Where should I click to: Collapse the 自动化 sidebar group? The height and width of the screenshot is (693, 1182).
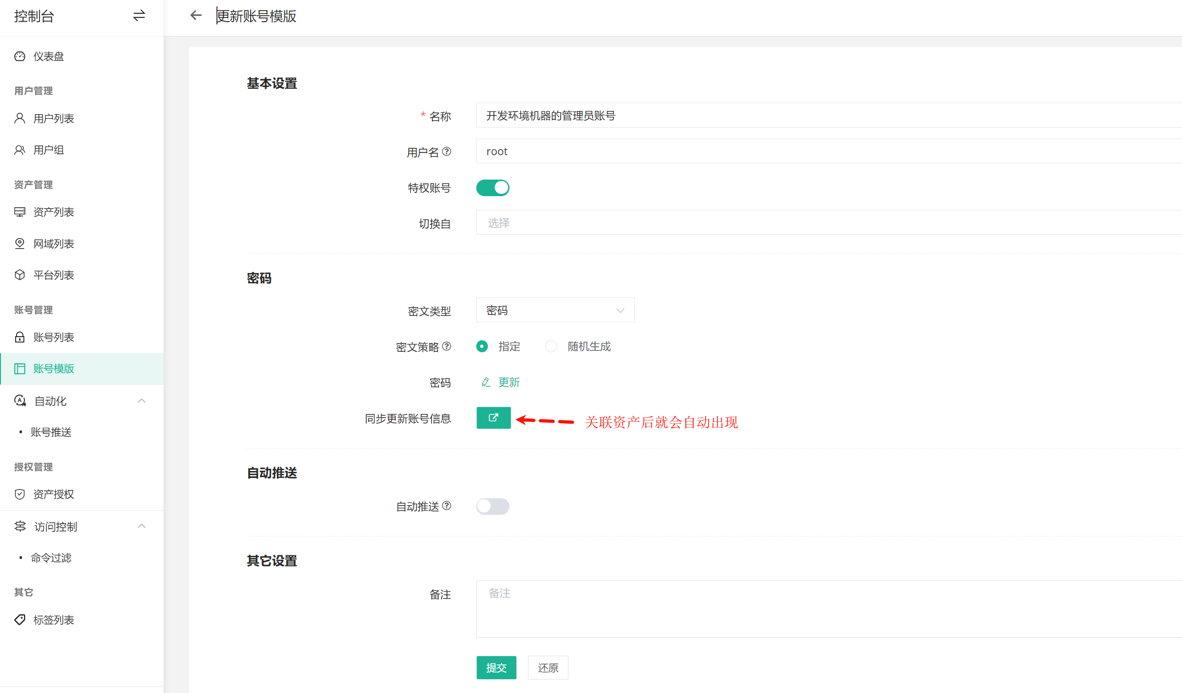pyautogui.click(x=141, y=401)
